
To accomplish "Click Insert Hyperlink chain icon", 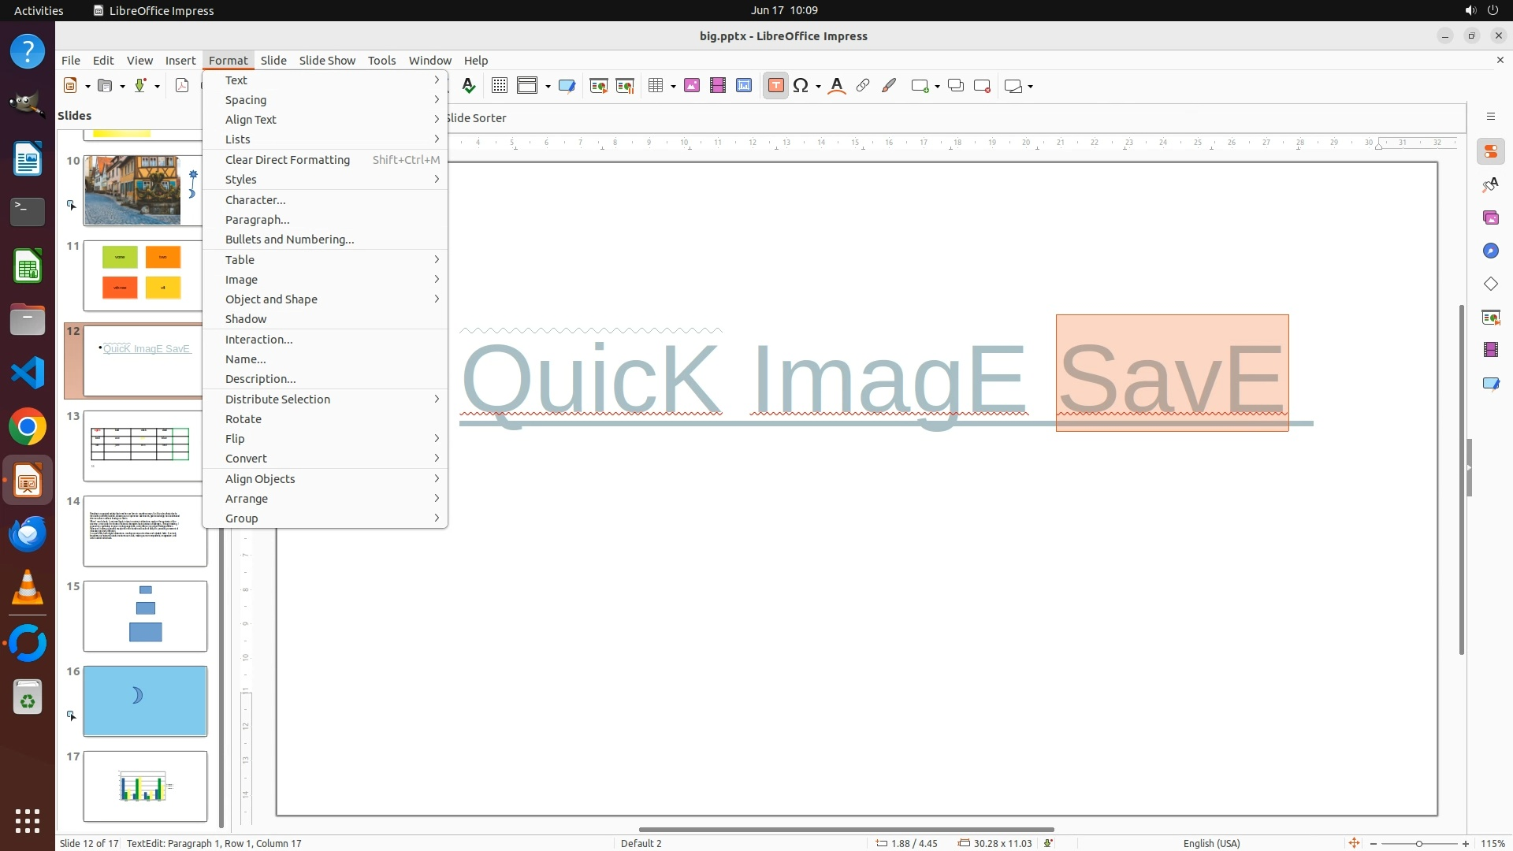I will click(863, 86).
